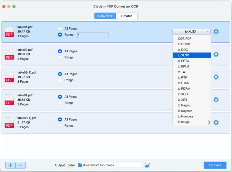Open output folder browse icon

[x=147, y=165]
